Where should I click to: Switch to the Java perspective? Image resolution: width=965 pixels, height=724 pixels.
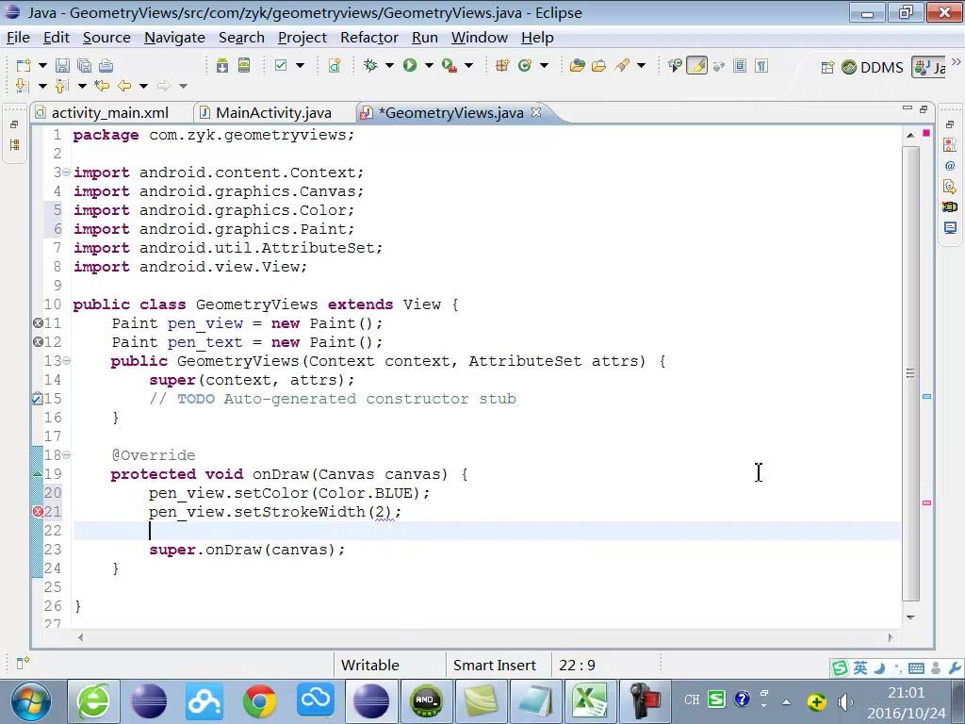pos(929,67)
